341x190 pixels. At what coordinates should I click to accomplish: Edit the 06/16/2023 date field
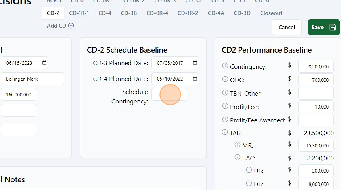[x=25, y=63]
